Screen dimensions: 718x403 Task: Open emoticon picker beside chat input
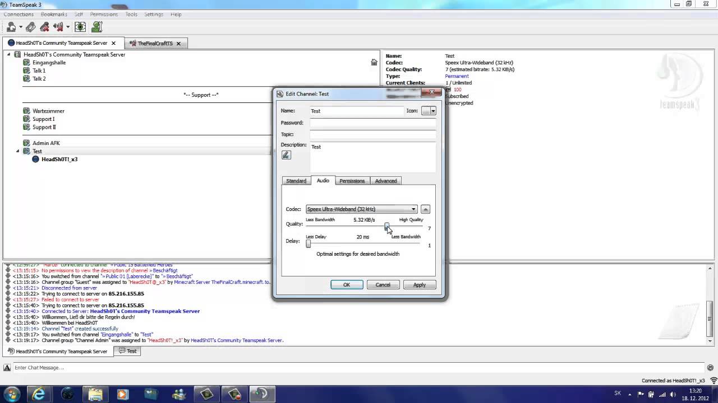click(x=711, y=368)
